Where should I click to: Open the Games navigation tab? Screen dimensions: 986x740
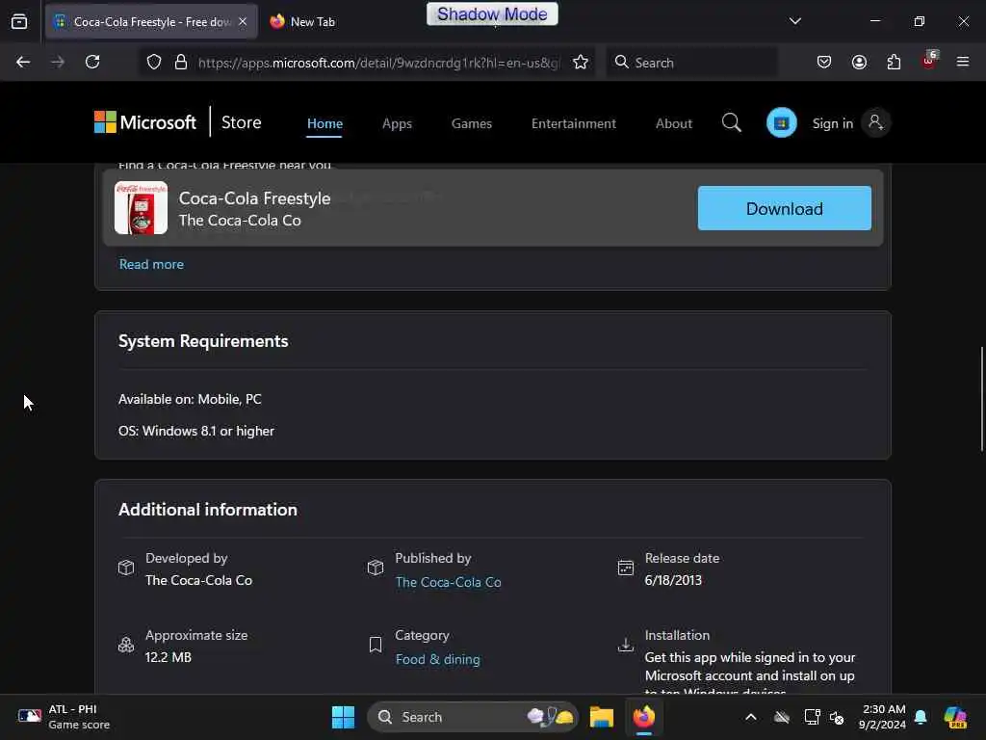pyautogui.click(x=472, y=123)
